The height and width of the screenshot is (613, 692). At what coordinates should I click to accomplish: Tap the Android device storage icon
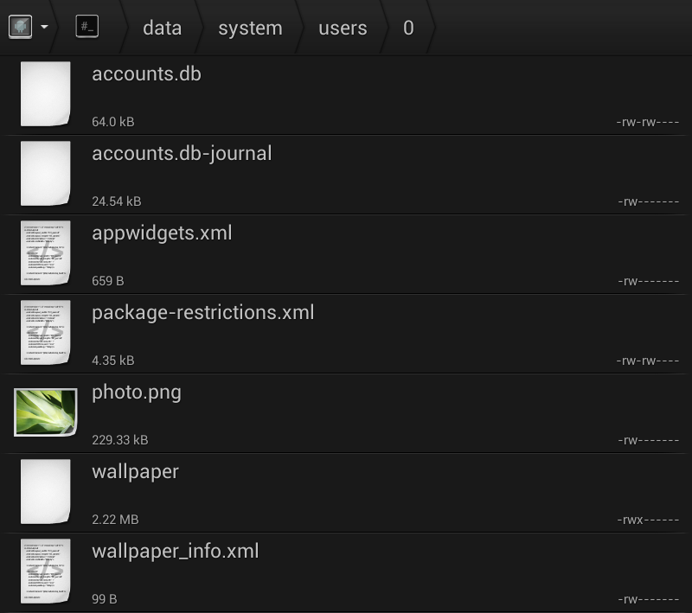coord(20,27)
